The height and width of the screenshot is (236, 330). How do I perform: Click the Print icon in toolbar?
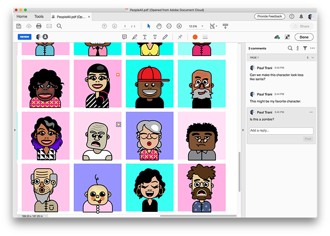coord(39,26)
